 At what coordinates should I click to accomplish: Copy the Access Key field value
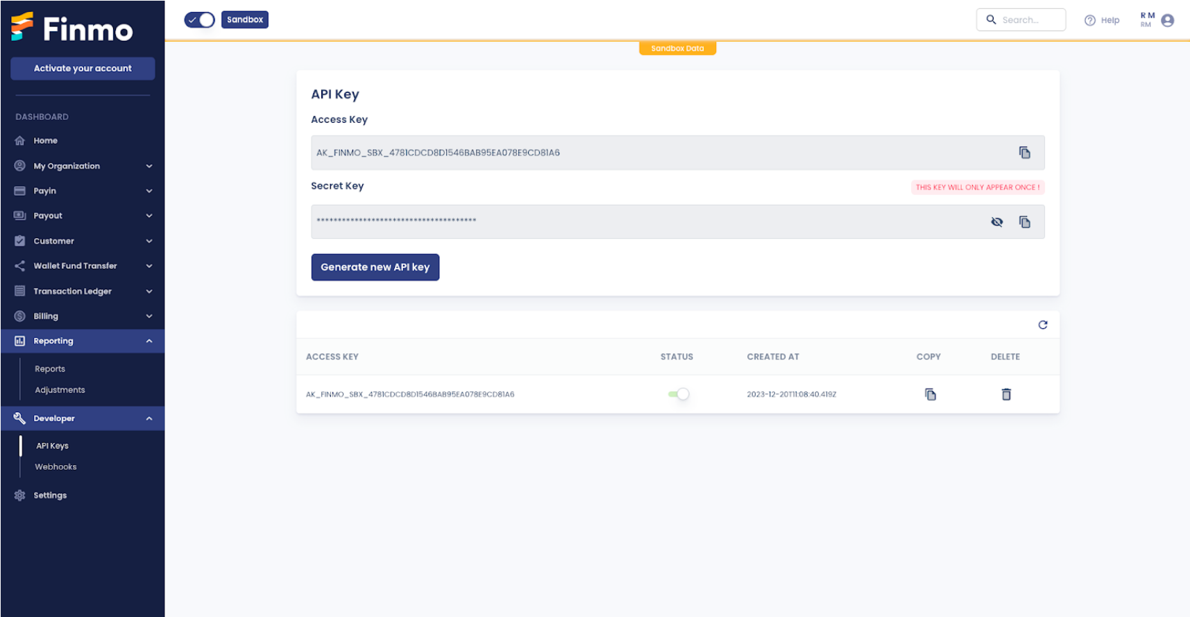[1024, 153]
